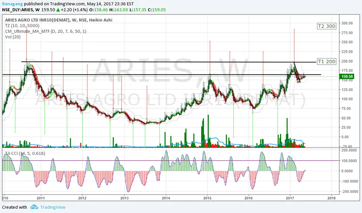Click the published date May 14, 2017 text
Image resolution: width=362 pixels, height=213 pixels.
click(x=101, y=4)
